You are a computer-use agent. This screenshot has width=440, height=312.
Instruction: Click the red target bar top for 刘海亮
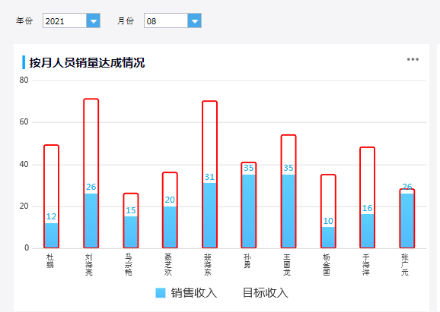tap(91, 99)
